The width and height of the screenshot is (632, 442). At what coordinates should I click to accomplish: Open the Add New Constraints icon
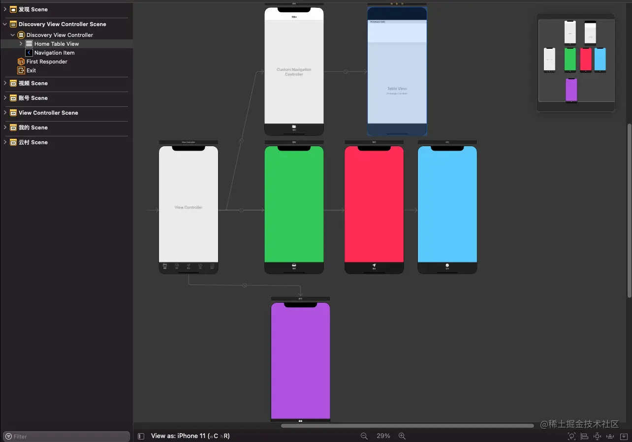(597, 436)
